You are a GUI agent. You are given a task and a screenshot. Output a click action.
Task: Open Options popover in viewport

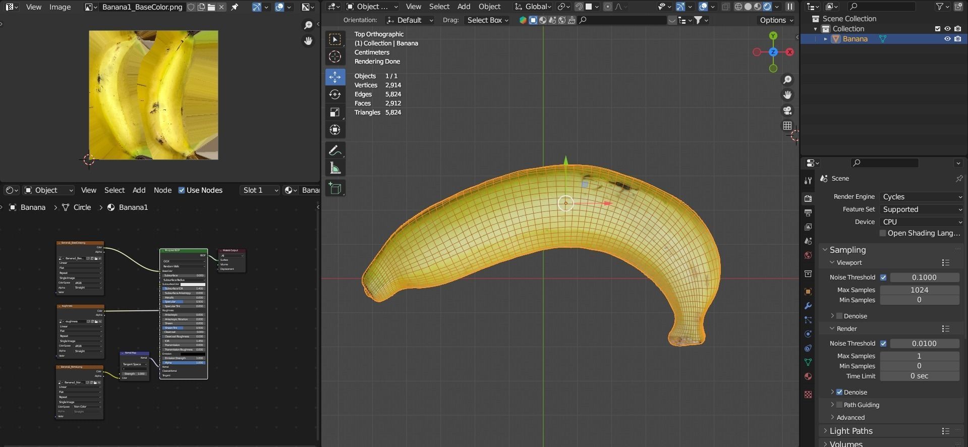(x=776, y=20)
